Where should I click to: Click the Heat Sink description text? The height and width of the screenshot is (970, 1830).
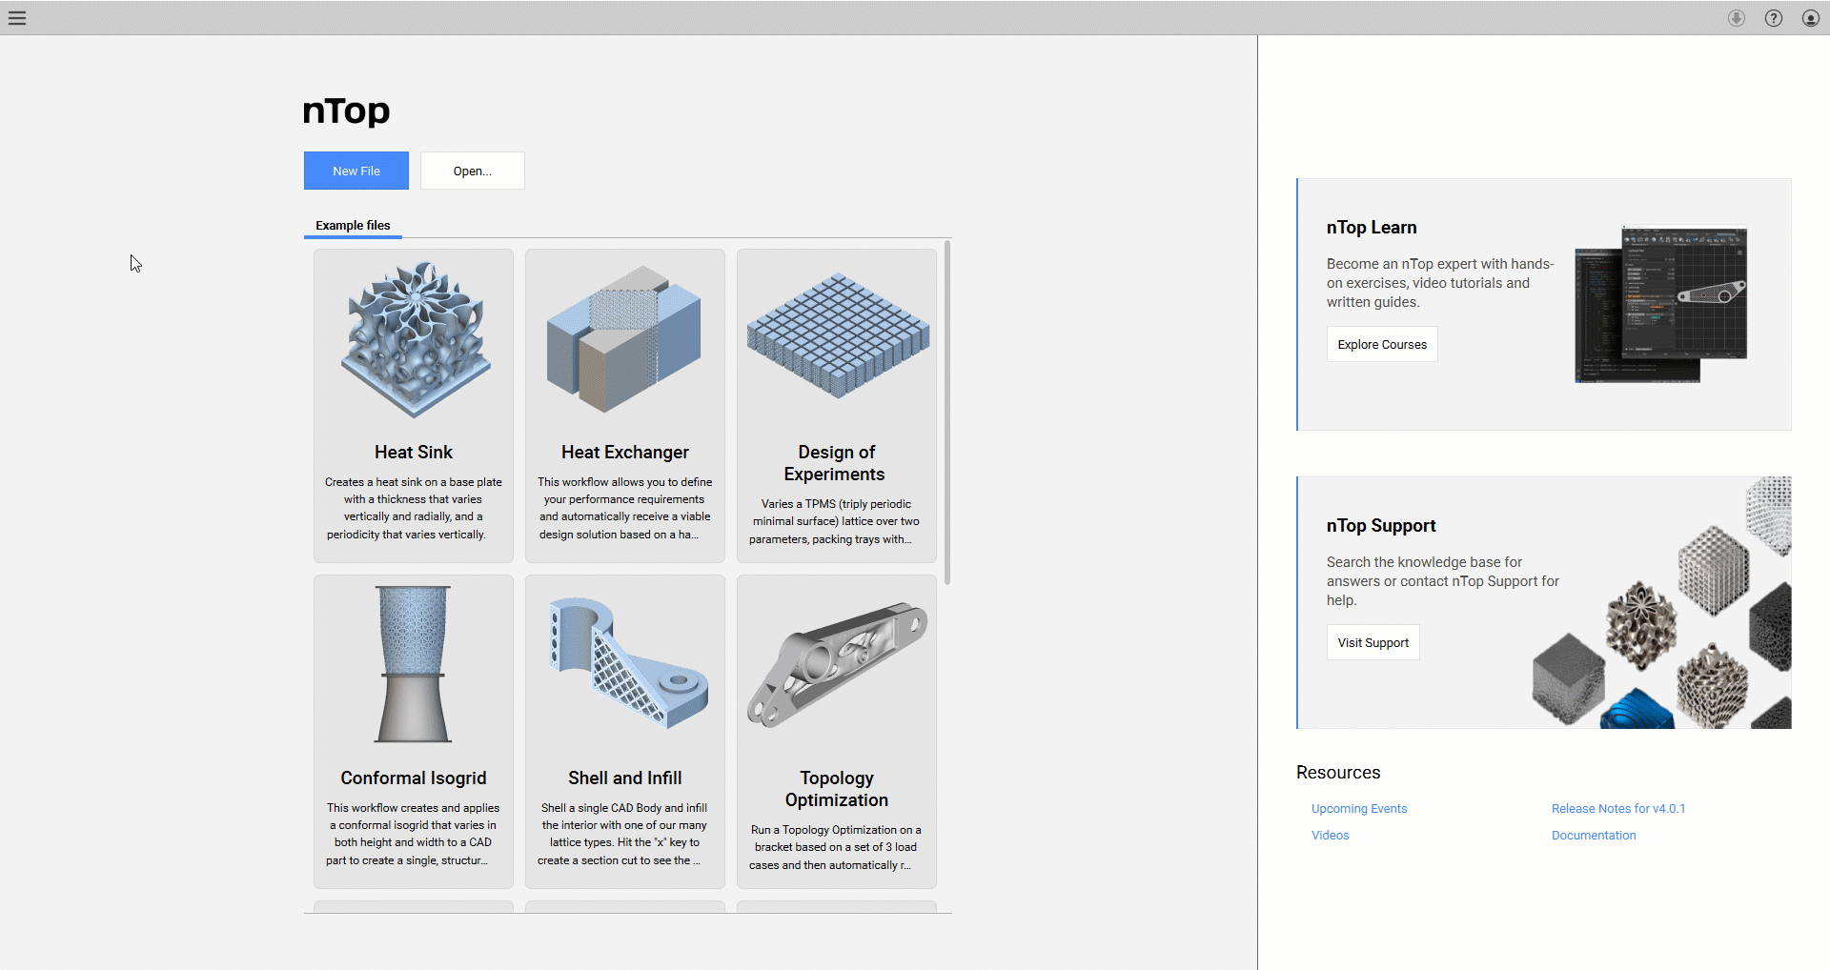pyautogui.click(x=414, y=509)
